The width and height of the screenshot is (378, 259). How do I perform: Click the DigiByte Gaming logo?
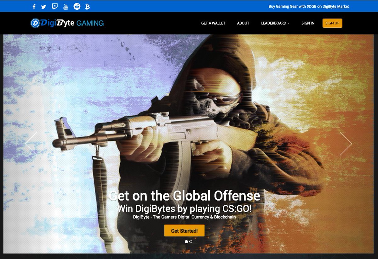tap(67, 23)
